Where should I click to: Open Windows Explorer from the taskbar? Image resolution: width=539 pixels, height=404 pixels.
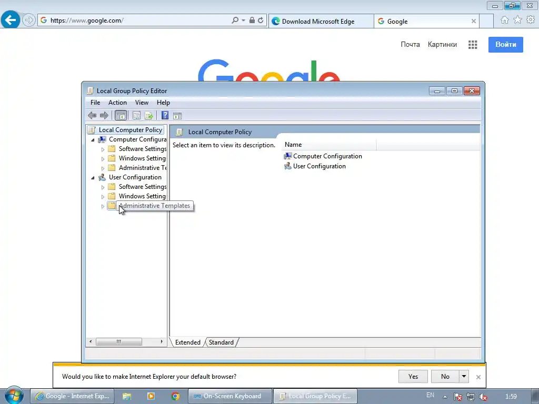127,396
